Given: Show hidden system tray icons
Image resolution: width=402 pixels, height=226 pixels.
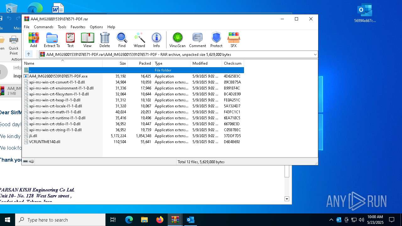Looking at the screenshot, I should tap(331, 220).
